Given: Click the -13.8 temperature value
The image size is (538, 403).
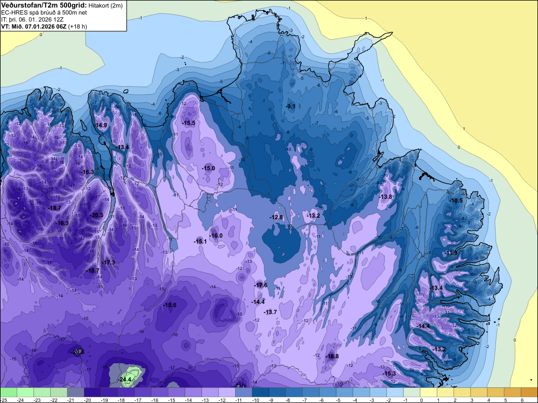Looking at the screenshot, I should tap(386, 197).
